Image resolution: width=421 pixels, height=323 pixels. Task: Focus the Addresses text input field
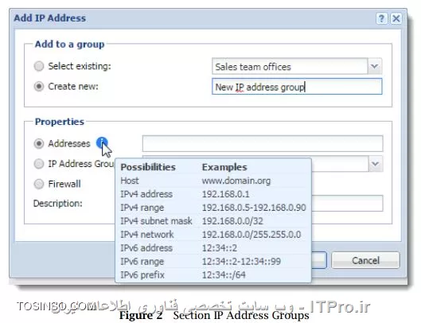point(263,143)
